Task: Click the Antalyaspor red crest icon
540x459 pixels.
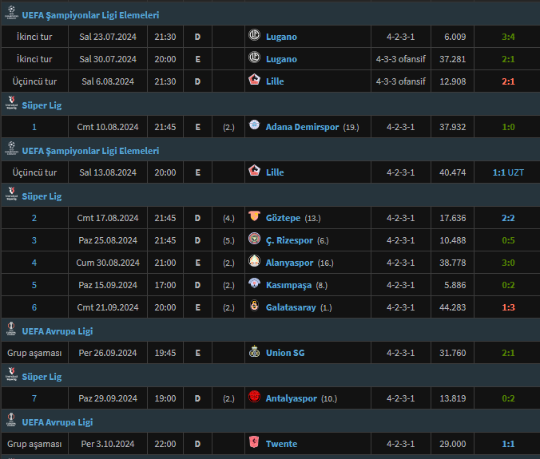Action: (x=254, y=398)
